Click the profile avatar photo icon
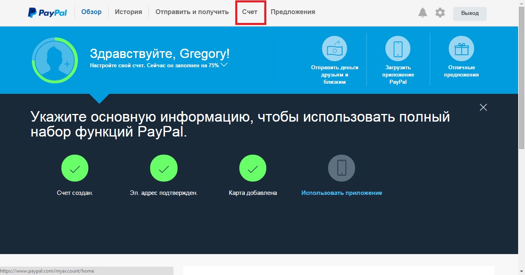Screen dimensions: 525x275 54,60
